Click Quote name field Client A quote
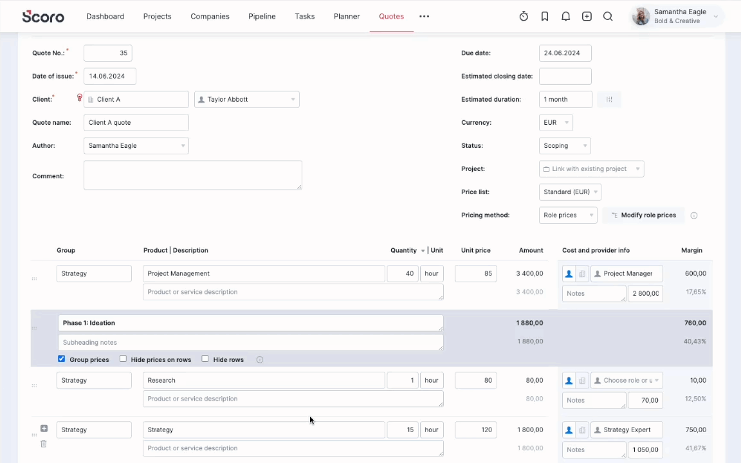 tap(136, 122)
